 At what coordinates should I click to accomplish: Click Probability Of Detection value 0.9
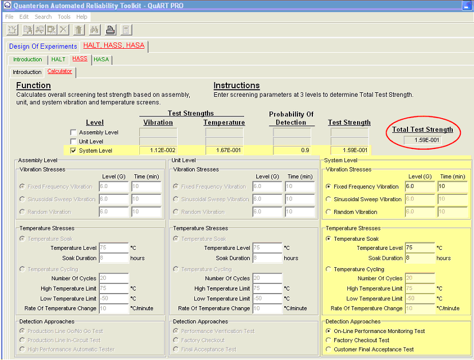point(292,150)
